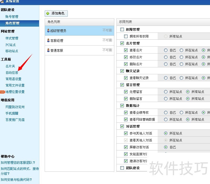Screen dimensions: 210x184
Task: Toggle the 拥有所有权限 checkbox
Action: pyautogui.click(x=126, y=36)
